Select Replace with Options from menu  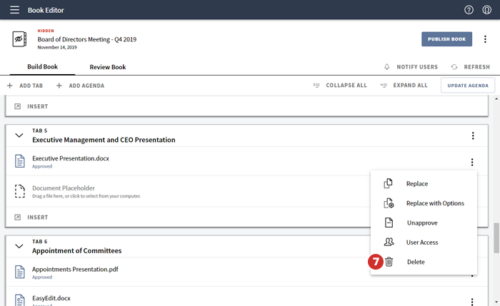pyautogui.click(x=434, y=203)
